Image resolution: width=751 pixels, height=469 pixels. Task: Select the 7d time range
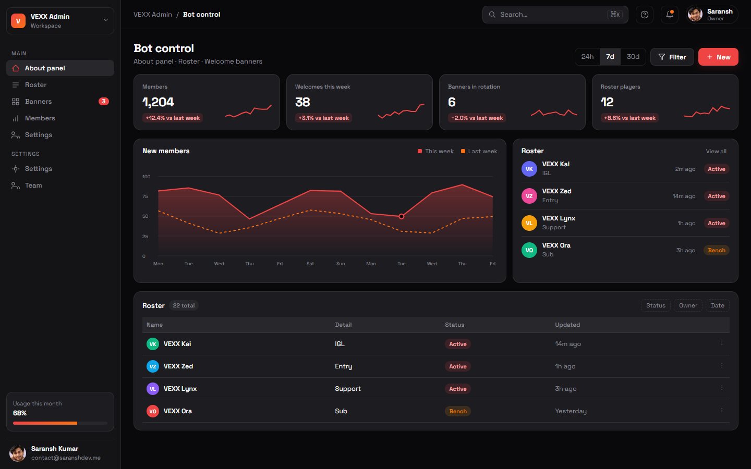(x=610, y=57)
